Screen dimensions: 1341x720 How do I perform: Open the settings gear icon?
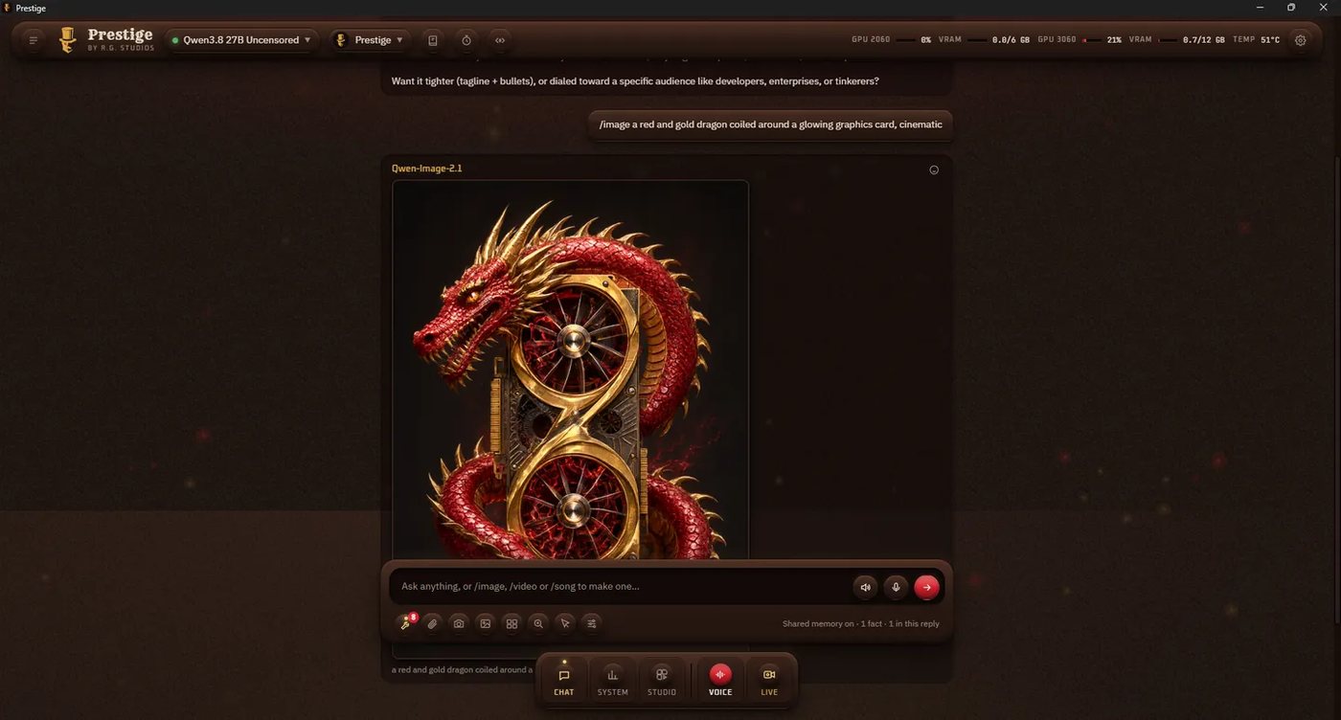(1300, 40)
